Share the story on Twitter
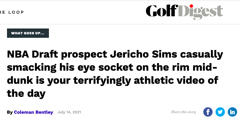 [x=220, y=112]
